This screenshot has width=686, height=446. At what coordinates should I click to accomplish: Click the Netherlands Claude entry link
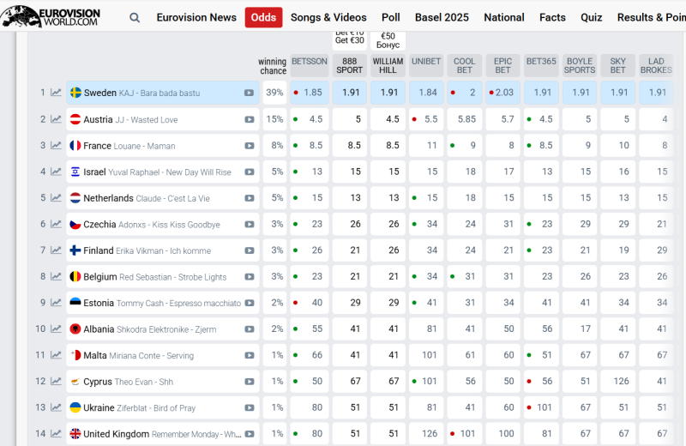147,198
